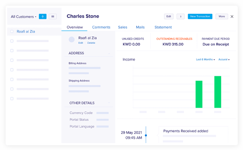Click the Portal Status label
The height and width of the screenshot is (150, 243).
tap(79, 120)
